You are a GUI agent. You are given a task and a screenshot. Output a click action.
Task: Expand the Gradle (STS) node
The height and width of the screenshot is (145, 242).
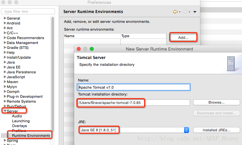(5, 48)
